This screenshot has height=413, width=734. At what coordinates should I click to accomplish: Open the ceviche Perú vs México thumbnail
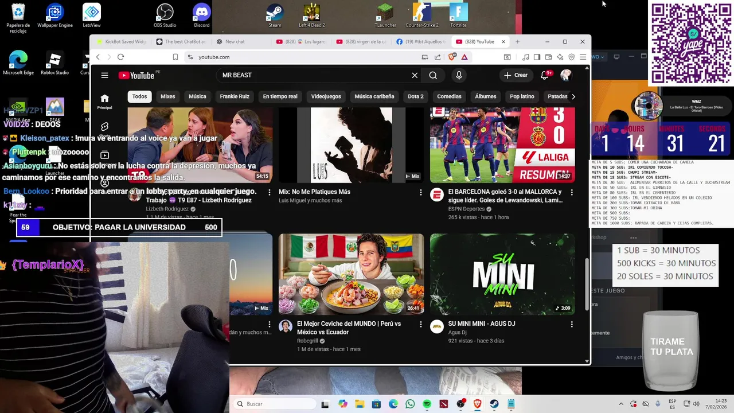click(351, 274)
